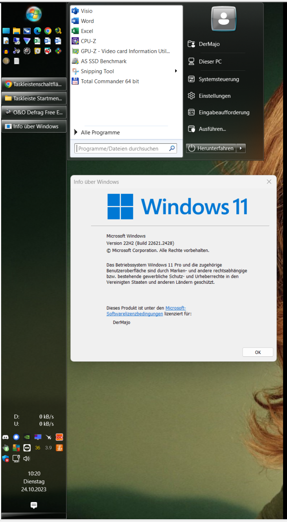Click the yellow 36 temperature tray indicator
This screenshot has height=522, width=287.
pos(38,448)
